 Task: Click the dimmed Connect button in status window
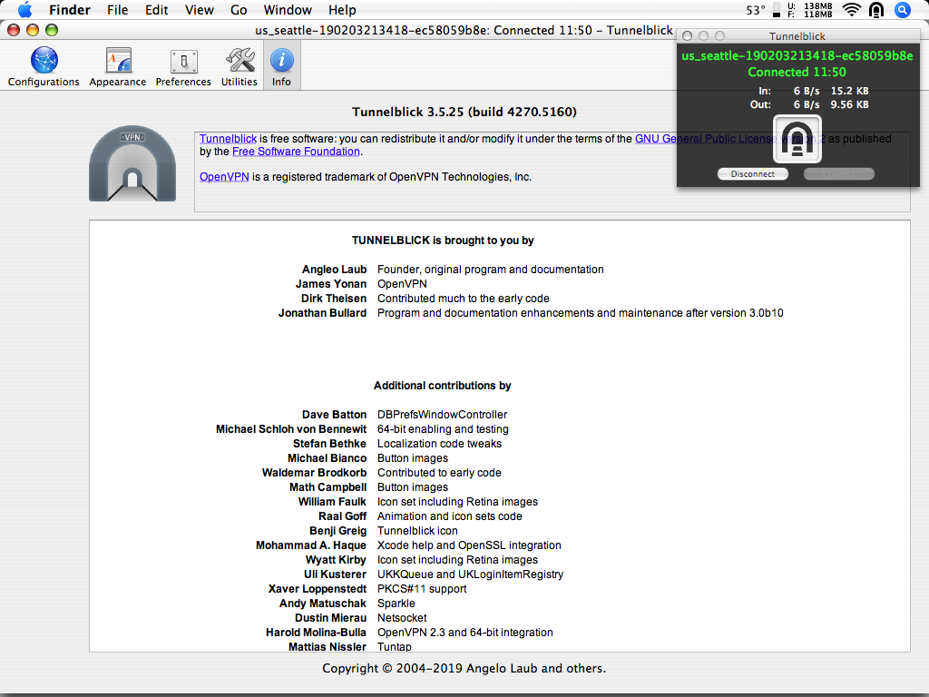[x=838, y=173]
